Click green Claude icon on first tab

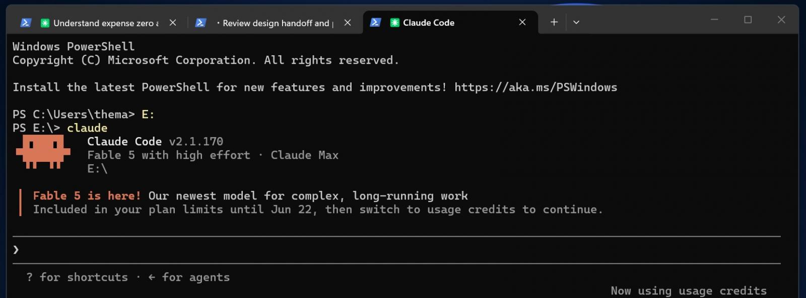coord(45,23)
